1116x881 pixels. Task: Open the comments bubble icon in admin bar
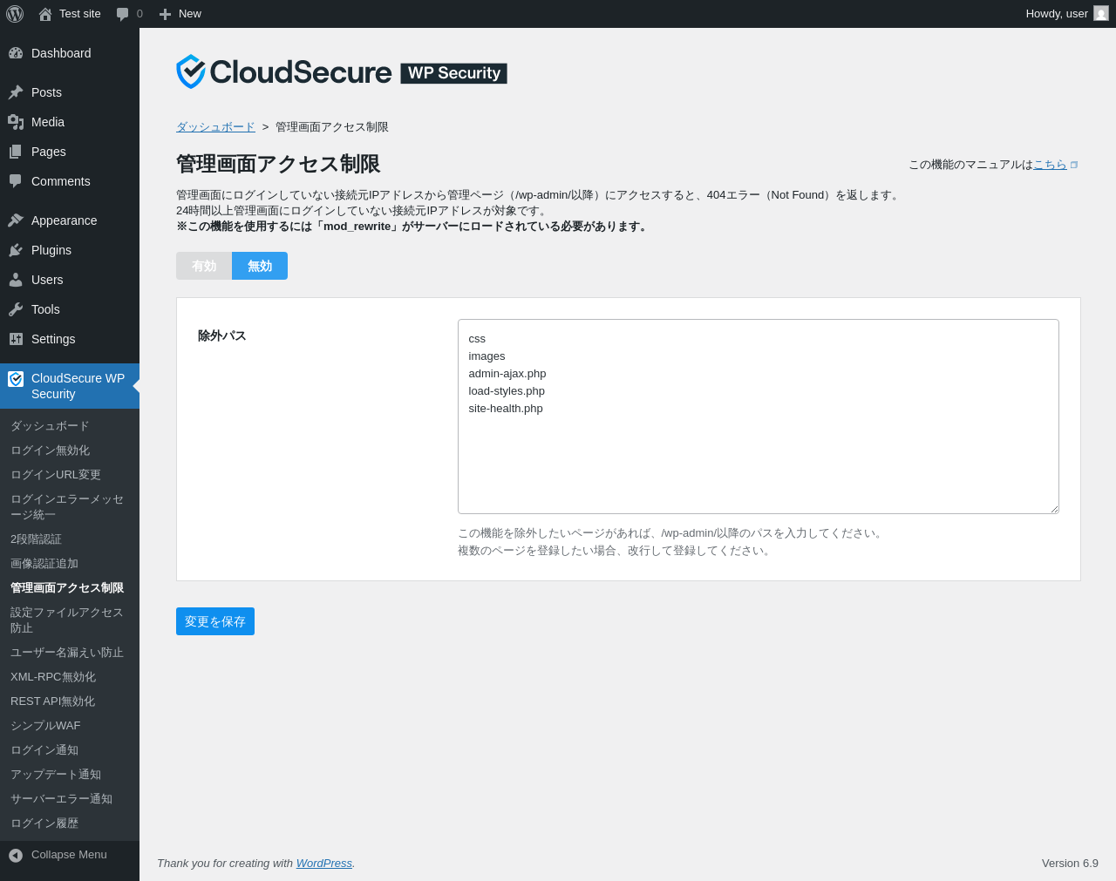click(x=123, y=14)
